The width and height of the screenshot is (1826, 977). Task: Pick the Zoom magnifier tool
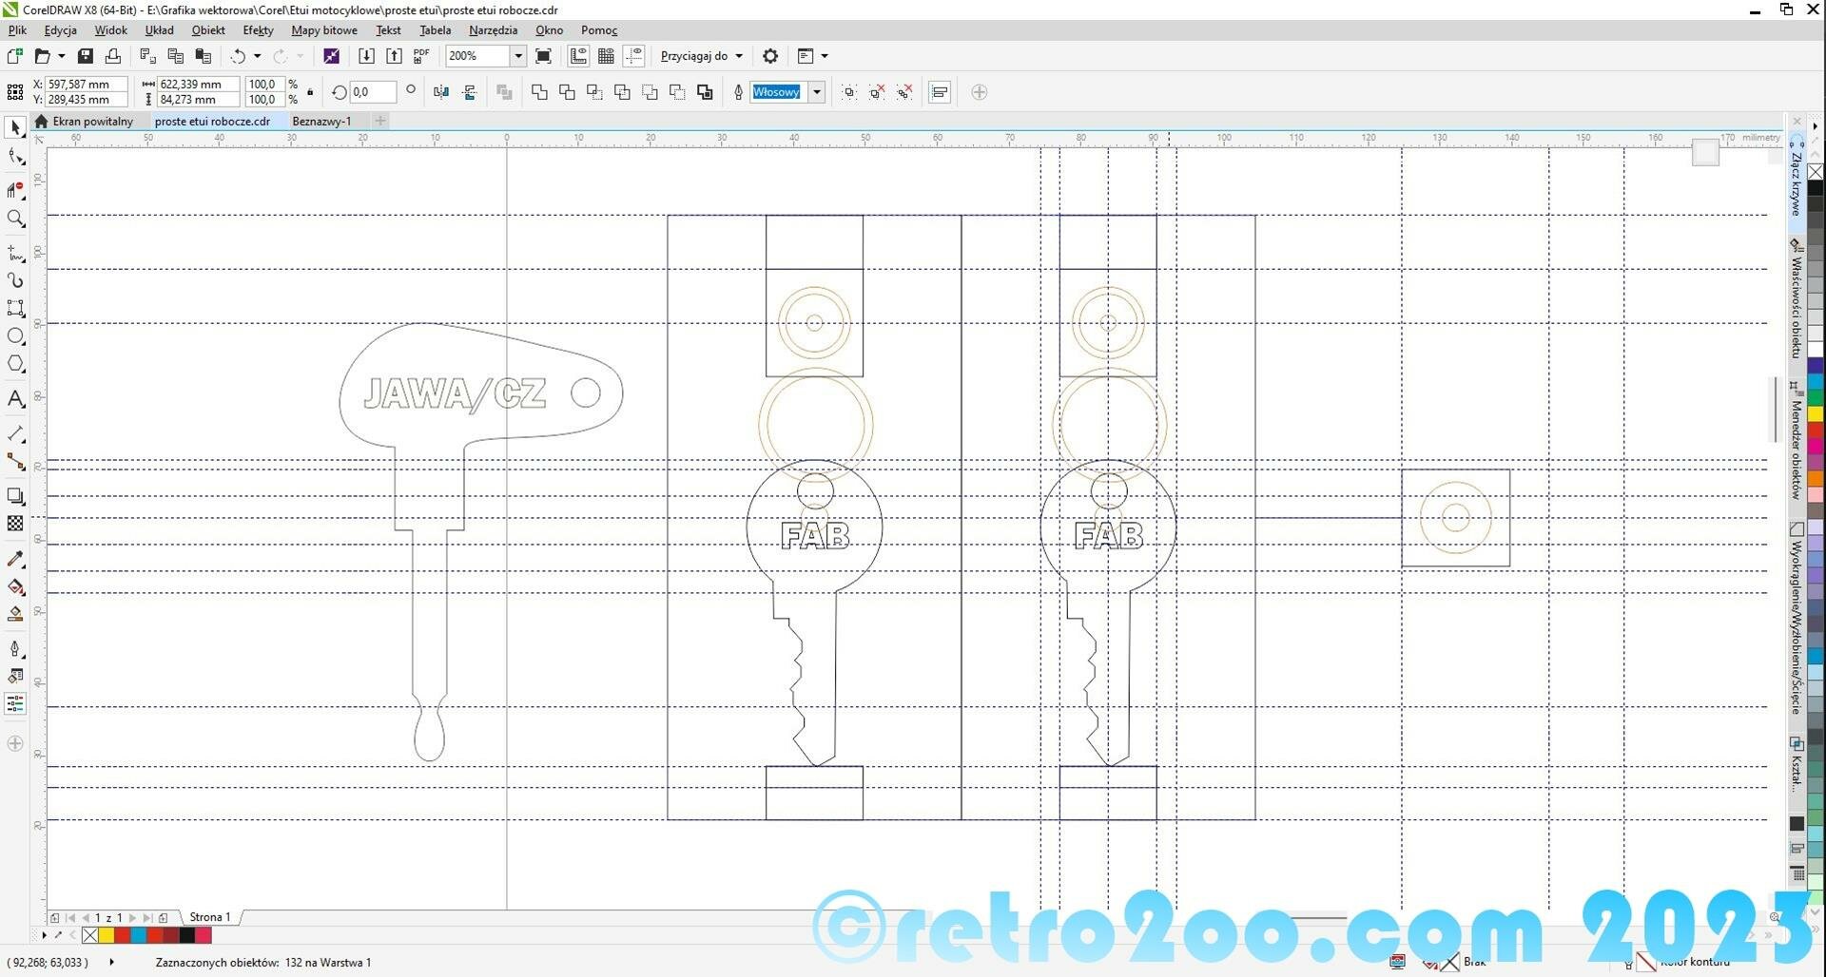click(15, 220)
